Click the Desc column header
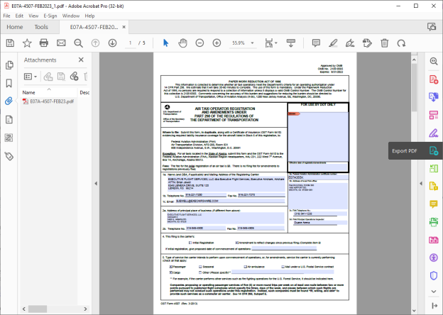443x315 pixels. click(84, 92)
